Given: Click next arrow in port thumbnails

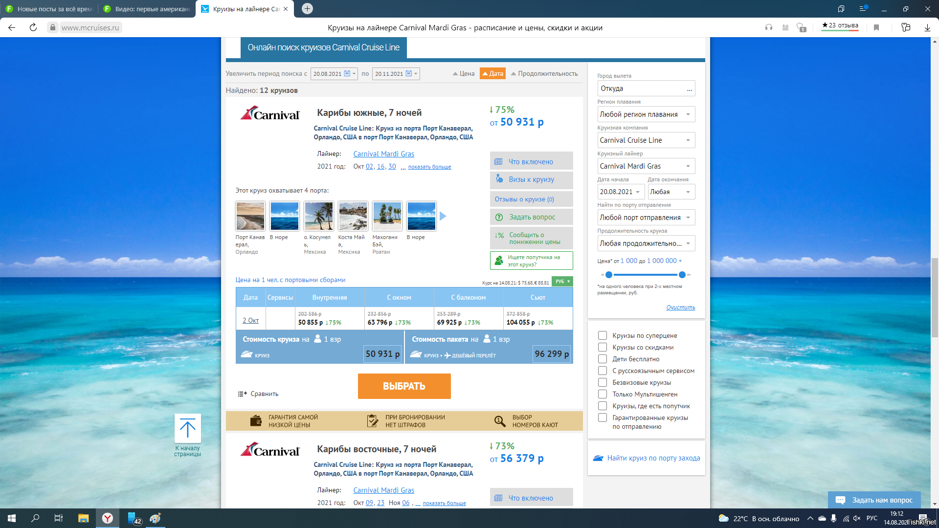Looking at the screenshot, I should (x=443, y=216).
